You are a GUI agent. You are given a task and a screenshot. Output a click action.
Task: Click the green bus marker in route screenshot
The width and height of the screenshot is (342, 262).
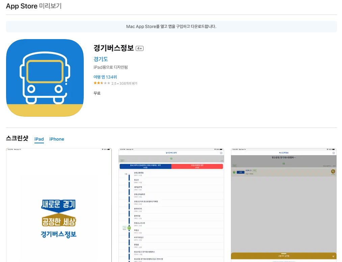[129, 228]
